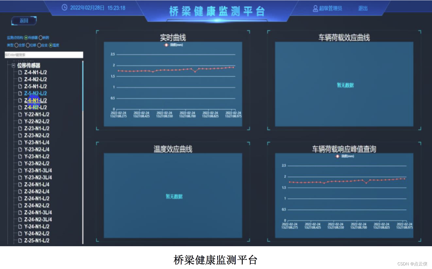Click the dipped data point in peak query chart
Viewport: 432px width, 269px height.
click(x=366, y=183)
